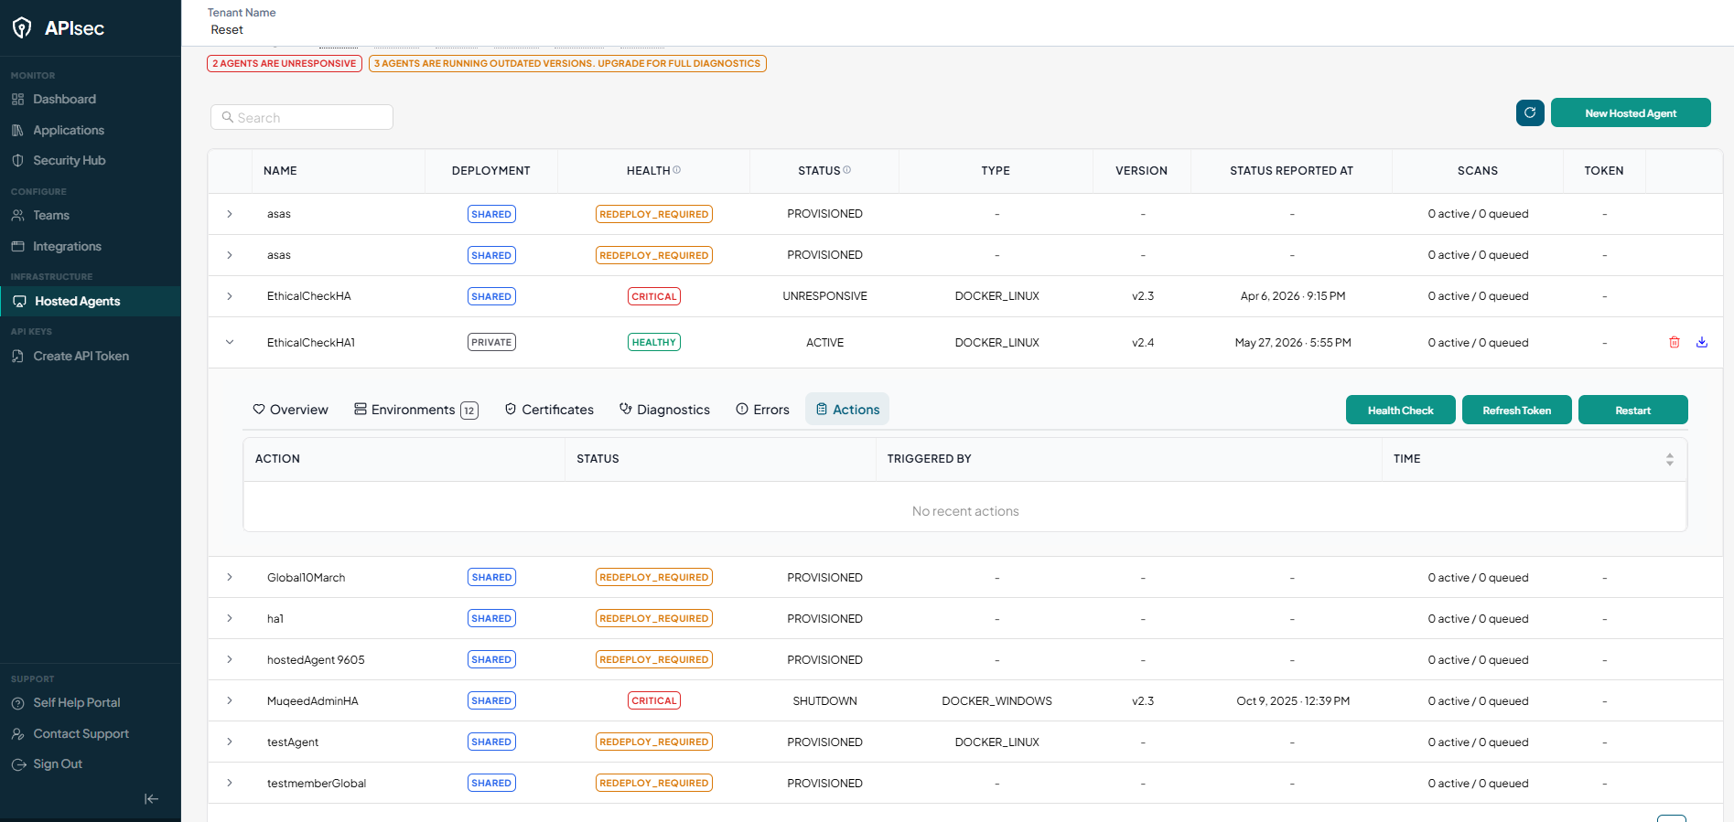1734x822 pixels.
Task: Click the refresh agents icon button
Action: tap(1530, 112)
